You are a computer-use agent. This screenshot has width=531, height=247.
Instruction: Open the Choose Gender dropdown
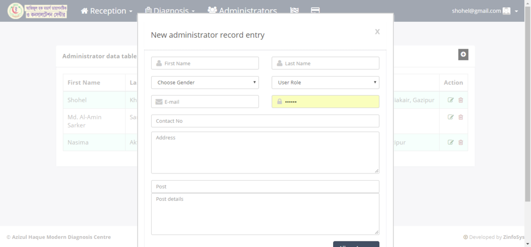click(x=205, y=82)
